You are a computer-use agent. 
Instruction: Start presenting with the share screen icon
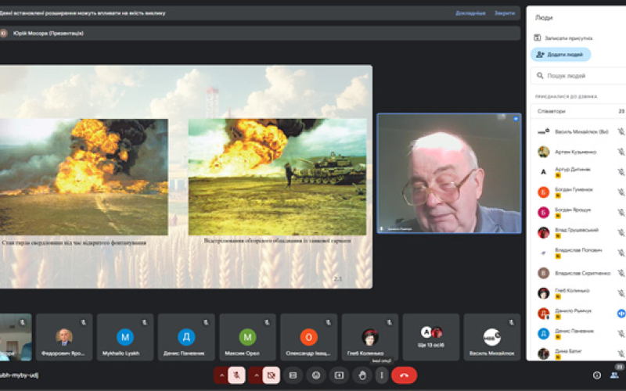pos(339,375)
